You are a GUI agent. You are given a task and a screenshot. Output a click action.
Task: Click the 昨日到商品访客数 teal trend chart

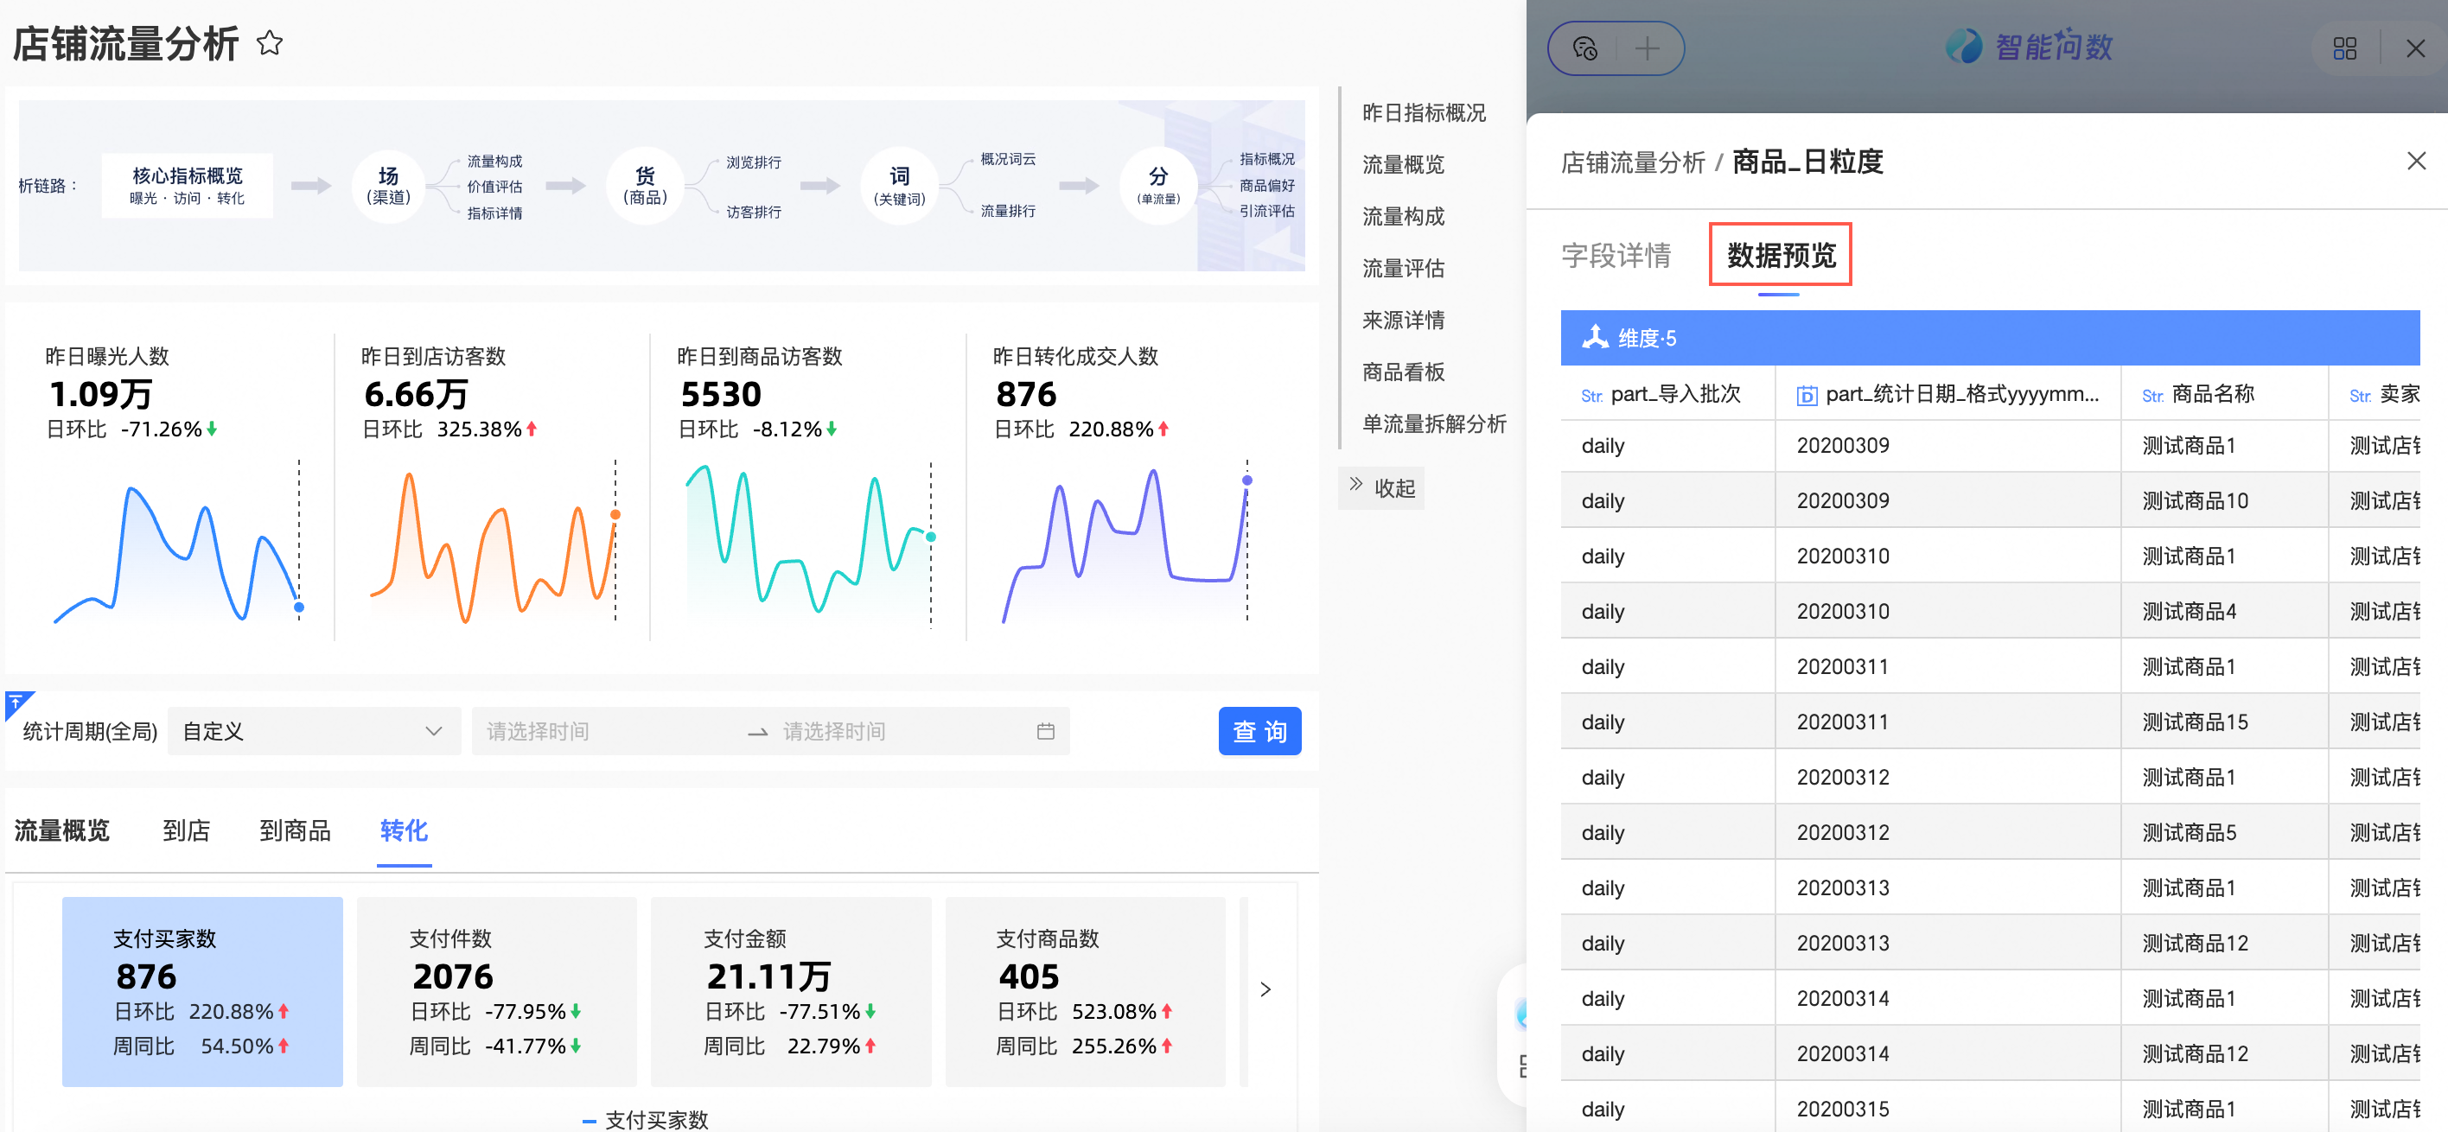pyautogui.click(x=810, y=544)
